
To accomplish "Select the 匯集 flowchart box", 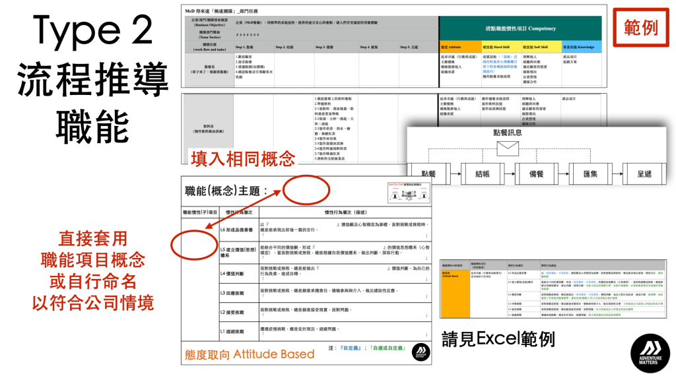I will tap(590, 174).
